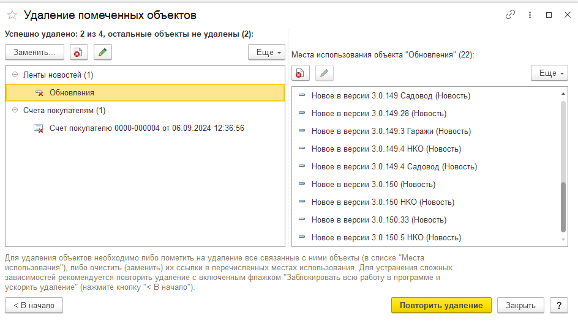Open help with the ? button
This screenshot has width=578, height=321.
tap(559, 306)
